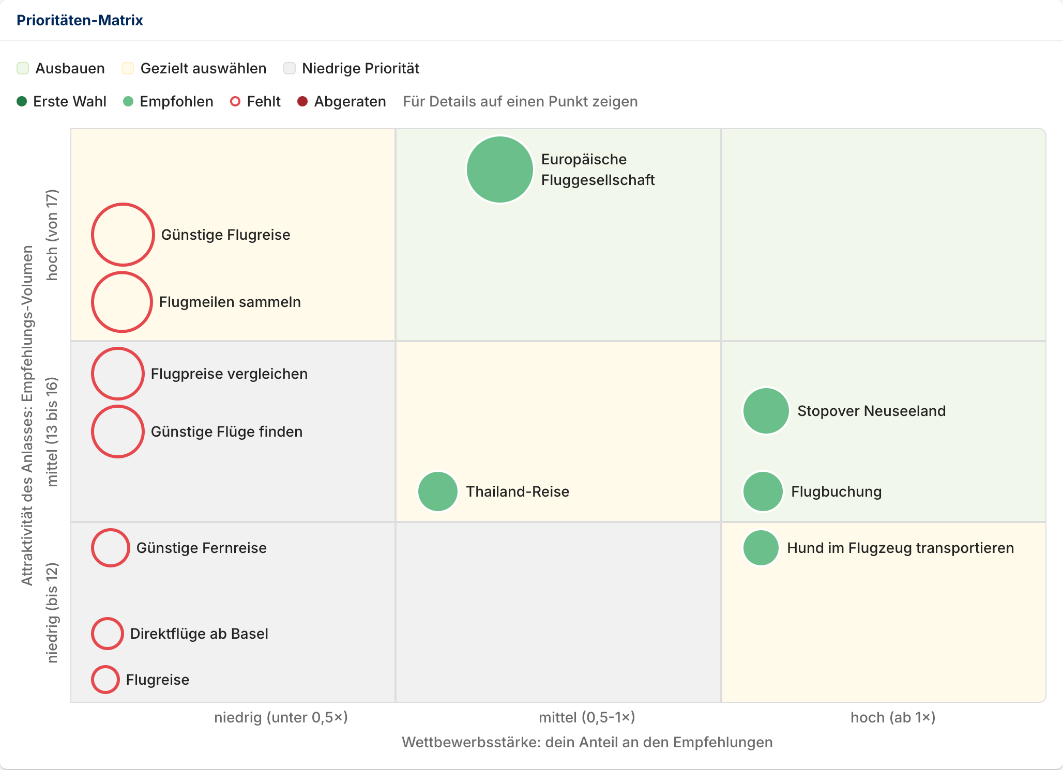
Task: Click the Attraktivität des Anlasses axis title
Action: click(27, 415)
